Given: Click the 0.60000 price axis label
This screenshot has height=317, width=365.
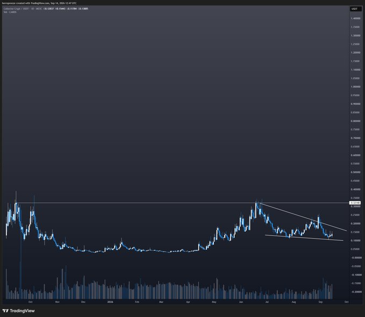Looking at the screenshot, I should click(355, 155).
